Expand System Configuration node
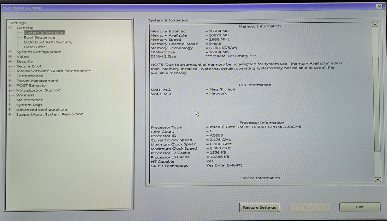The width and height of the screenshot is (387, 221). (10, 52)
